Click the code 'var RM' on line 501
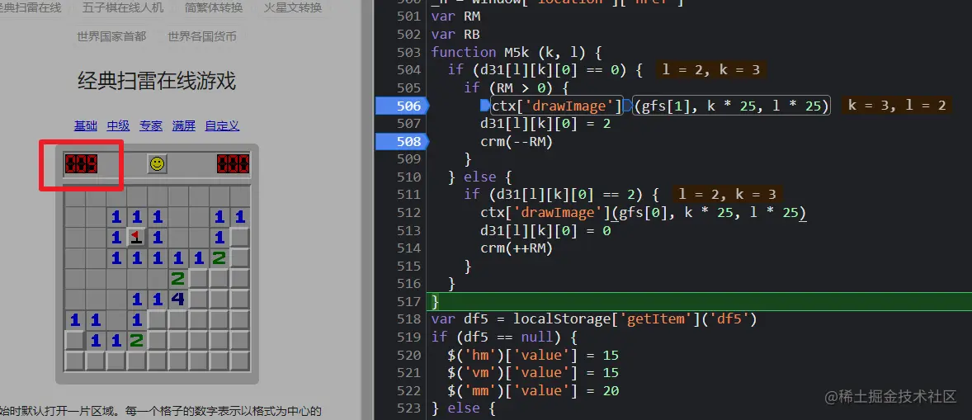972x420 pixels. pyautogui.click(x=455, y=17)
